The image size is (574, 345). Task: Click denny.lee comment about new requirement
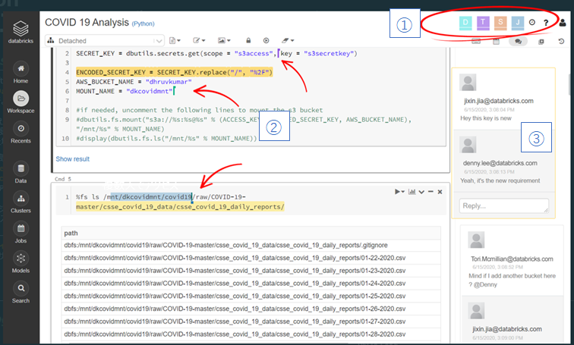tap(500, 180)
